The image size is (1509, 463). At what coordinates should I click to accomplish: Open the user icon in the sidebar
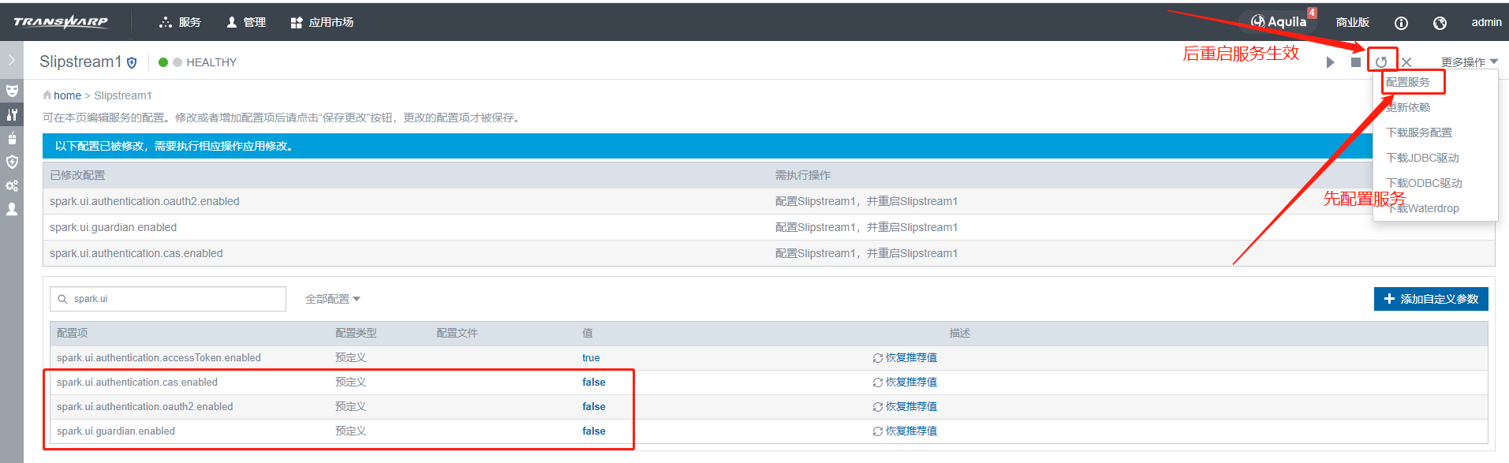click(x=12, y=209)
